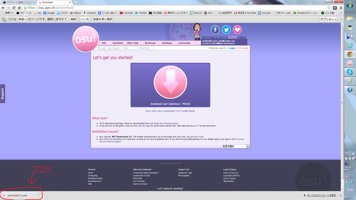Click the Google Custom Search field
The image size is (356, 200).
tap(110, 48)
